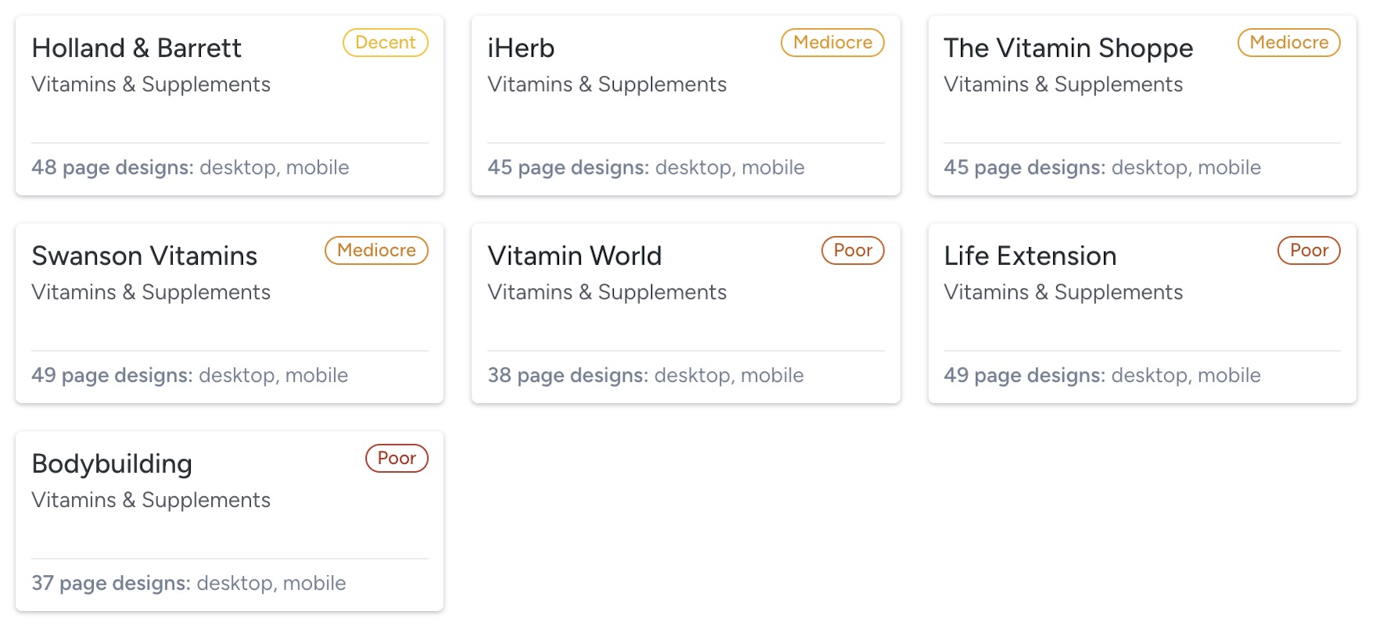This screenshot has height=629, width=1376.
Task: Open the Holland & Barrett card title
Action: pos(137,48)
